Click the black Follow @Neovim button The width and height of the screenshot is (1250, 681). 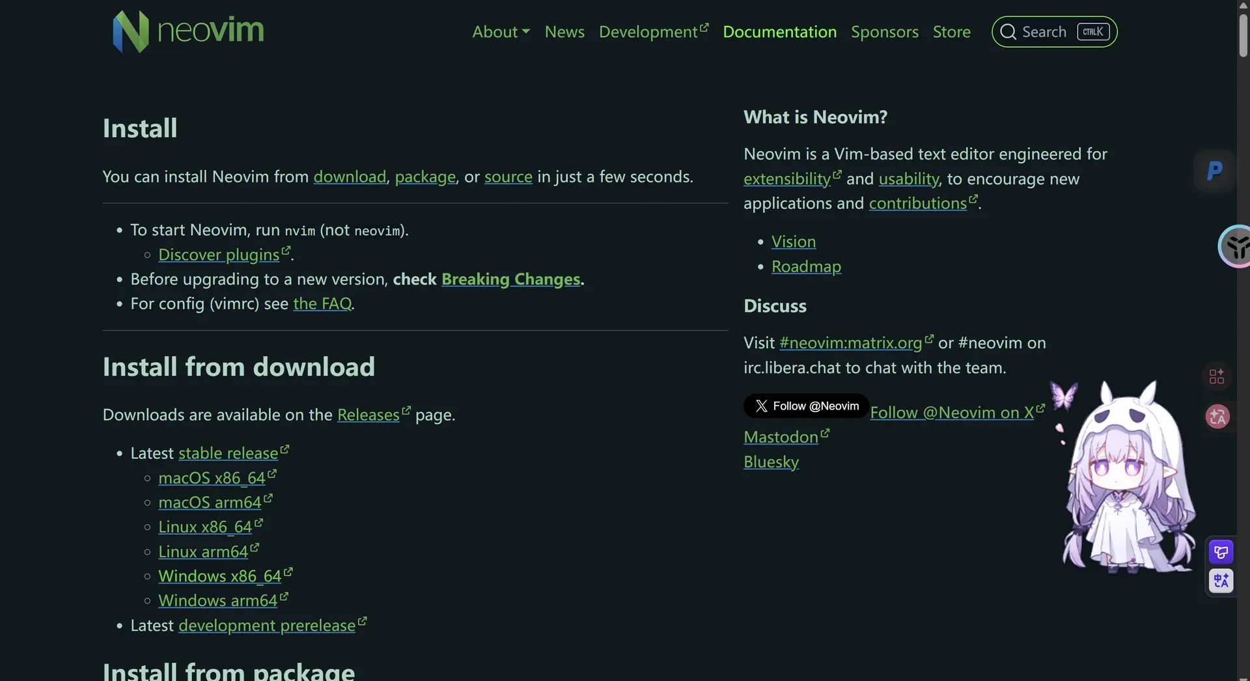pos(806,406)
